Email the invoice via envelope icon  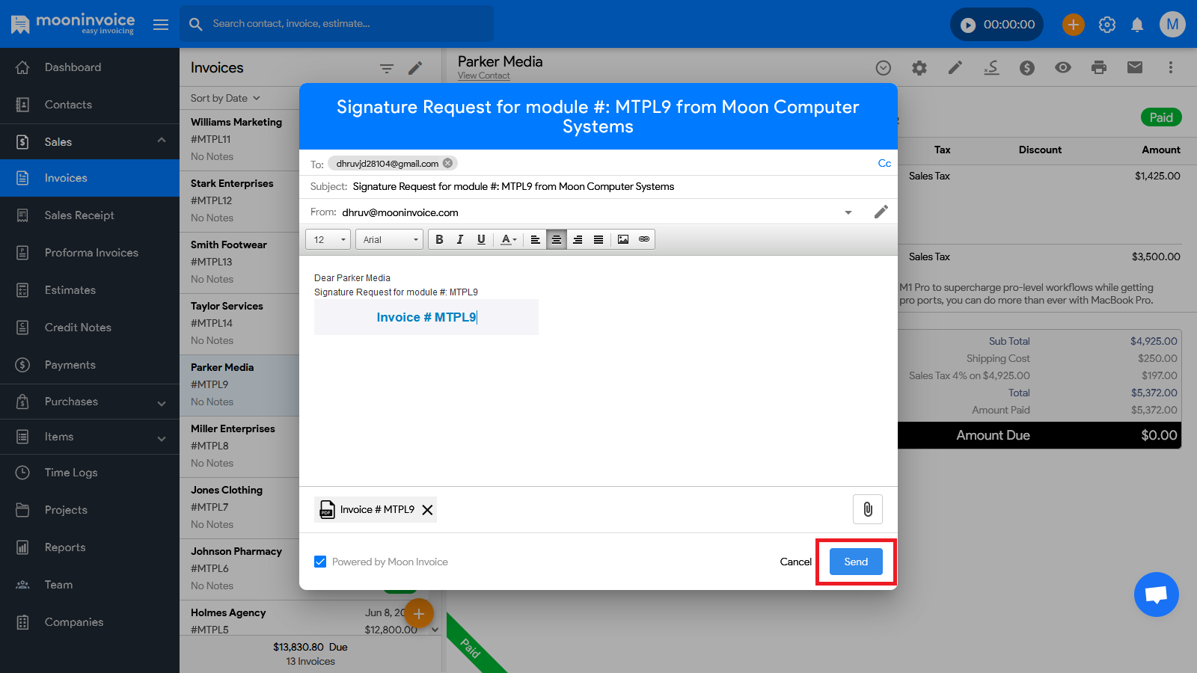(x=1135, y=68)
